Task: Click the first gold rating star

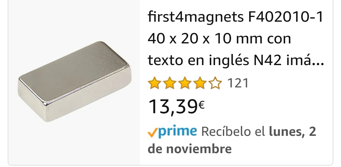Action: click(154, 83)
